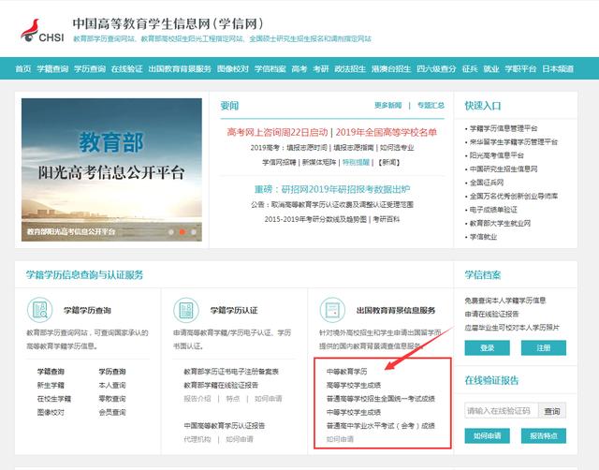Open 高等学校学生成绩 link
Viewport: 599px width, 470px height.
(354, 385)
